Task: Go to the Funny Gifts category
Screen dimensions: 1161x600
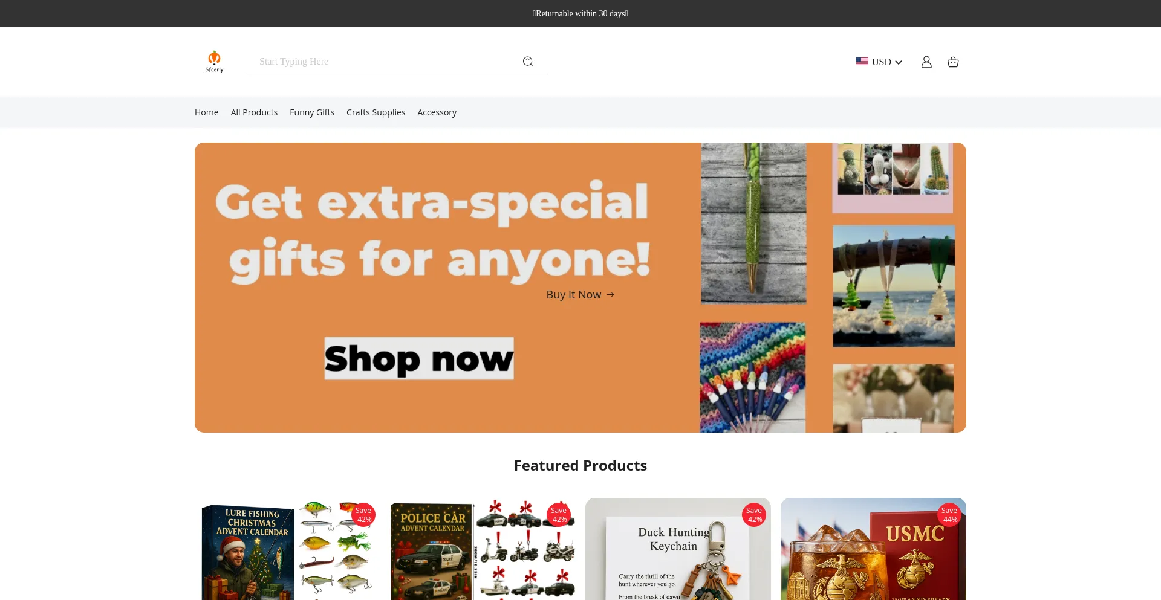Action: pos(312,112)
